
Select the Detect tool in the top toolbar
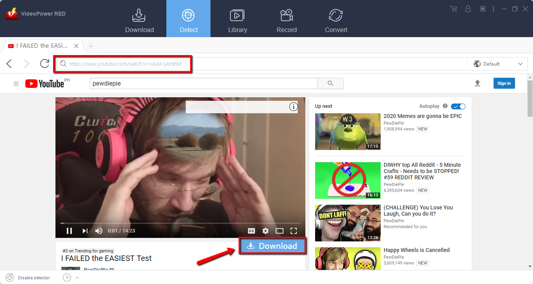click(x=189, y=18)
